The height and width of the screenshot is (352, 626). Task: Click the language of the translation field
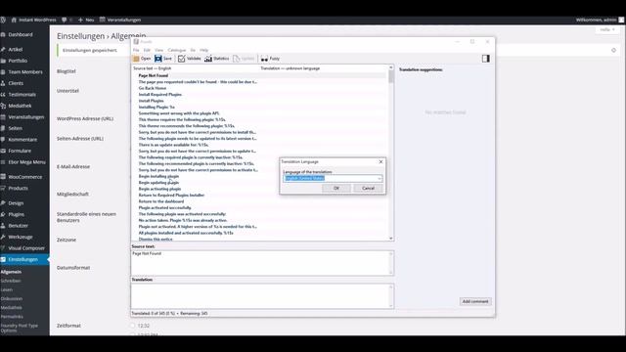pyautogui.click(x=333, y=178)
